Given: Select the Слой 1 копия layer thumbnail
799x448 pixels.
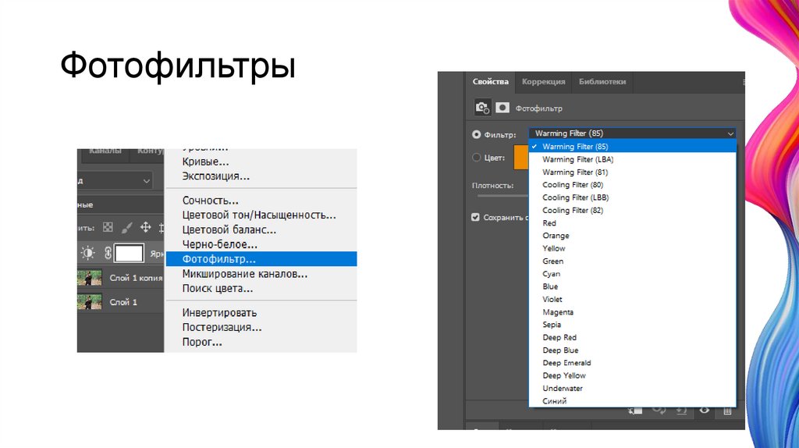Looking at the screenshot, I should (x=90, y=278).
